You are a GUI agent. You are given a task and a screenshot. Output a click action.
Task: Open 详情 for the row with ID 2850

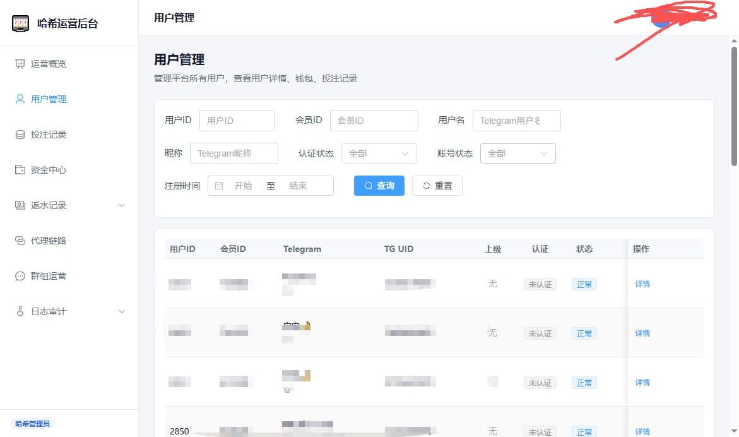click(642, 431)
